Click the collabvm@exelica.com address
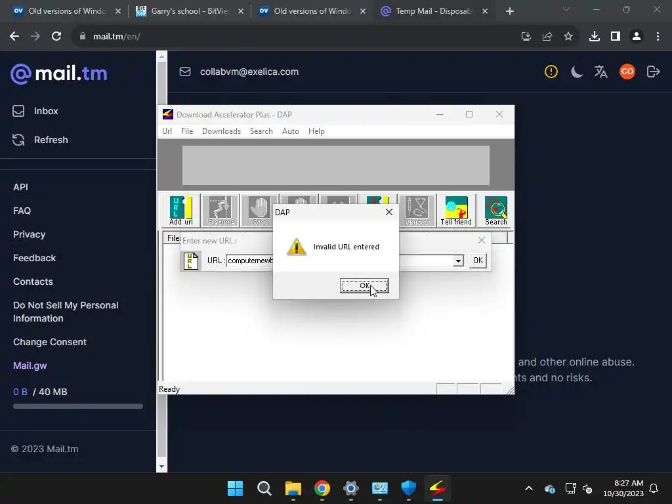 pos(249,72)
